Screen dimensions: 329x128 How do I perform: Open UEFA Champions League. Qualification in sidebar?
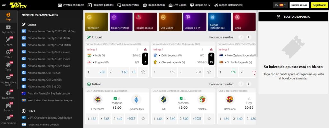coord(47,118)
